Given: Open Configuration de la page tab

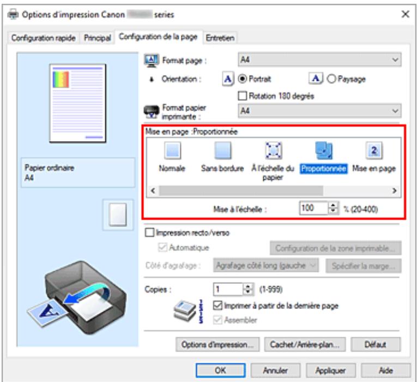Looking at the screenshot, I should 158,37.
